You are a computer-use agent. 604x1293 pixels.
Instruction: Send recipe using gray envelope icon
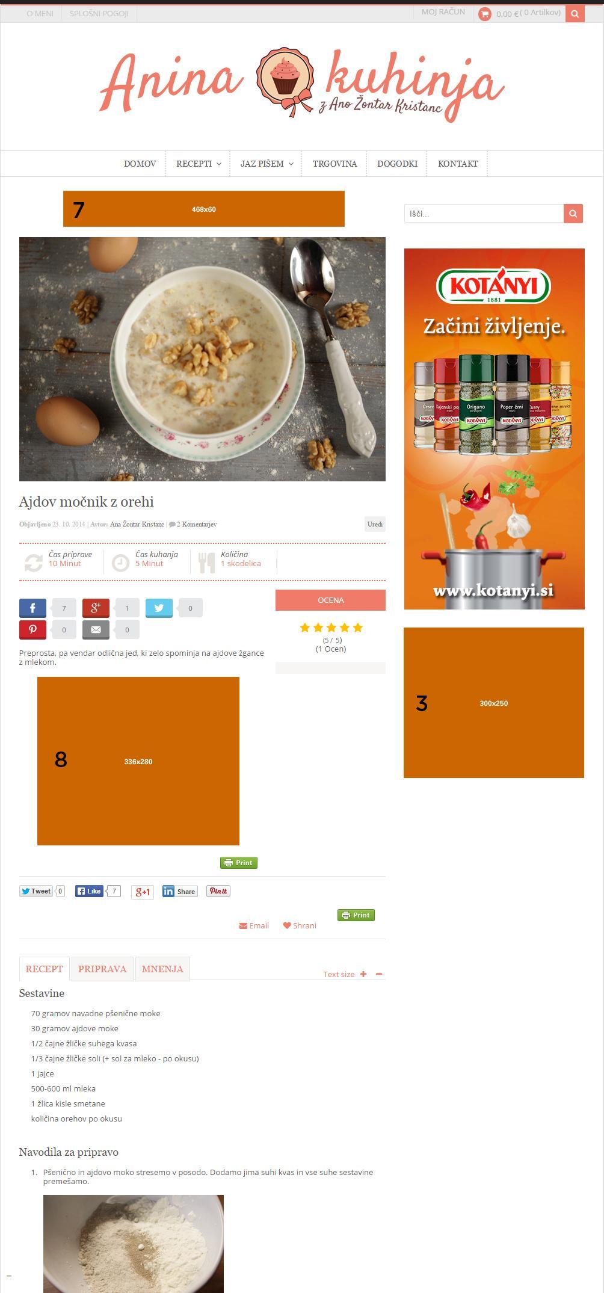(x=96, y=629)
